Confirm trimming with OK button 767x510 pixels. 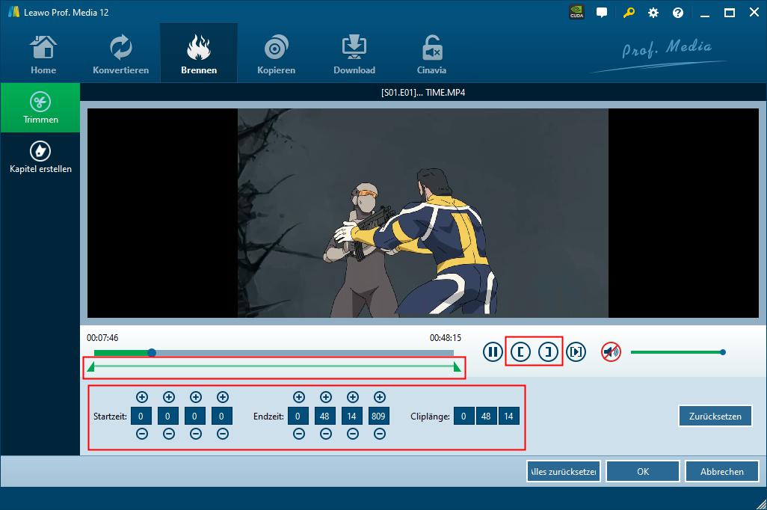pos(642,471)
